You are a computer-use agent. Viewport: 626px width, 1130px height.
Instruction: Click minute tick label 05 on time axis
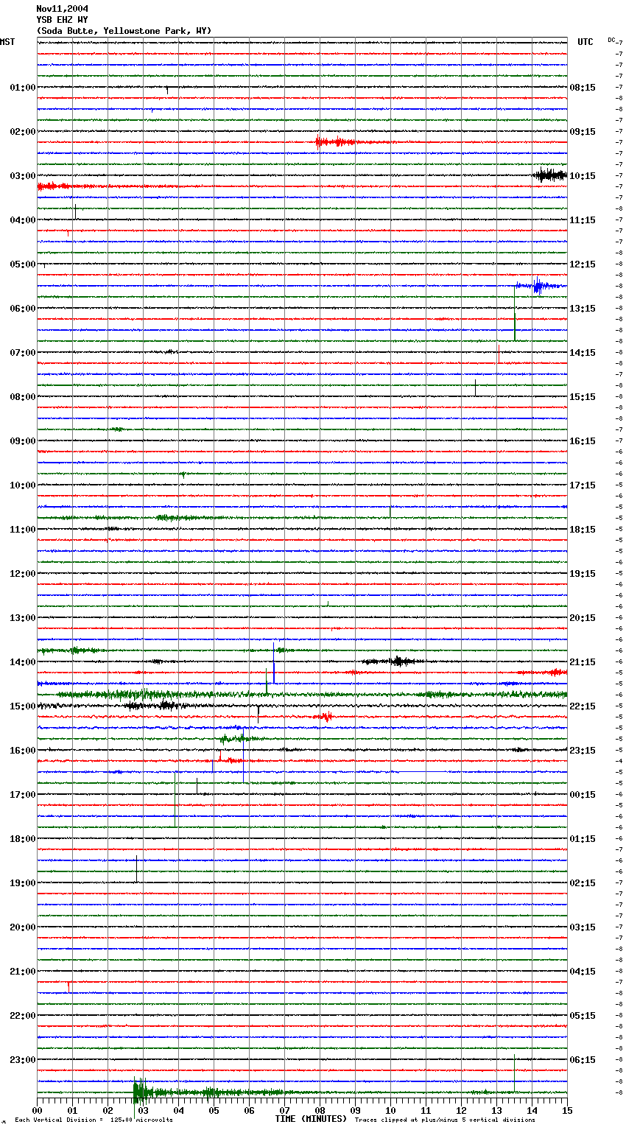pyautogui.click(x=214, y=1110)
